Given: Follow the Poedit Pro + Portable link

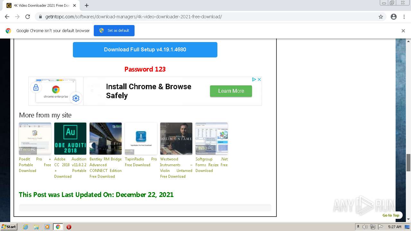Looking at the screenshot, I should (x=35, y=165).
